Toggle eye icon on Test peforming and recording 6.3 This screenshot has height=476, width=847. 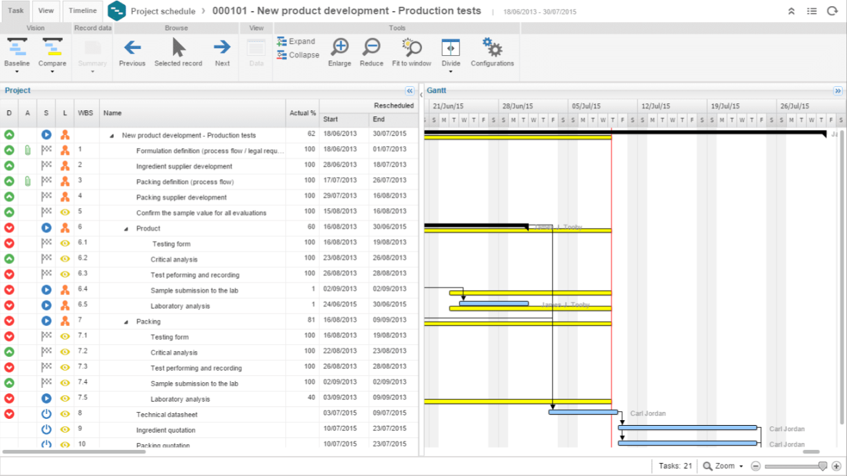65,274
